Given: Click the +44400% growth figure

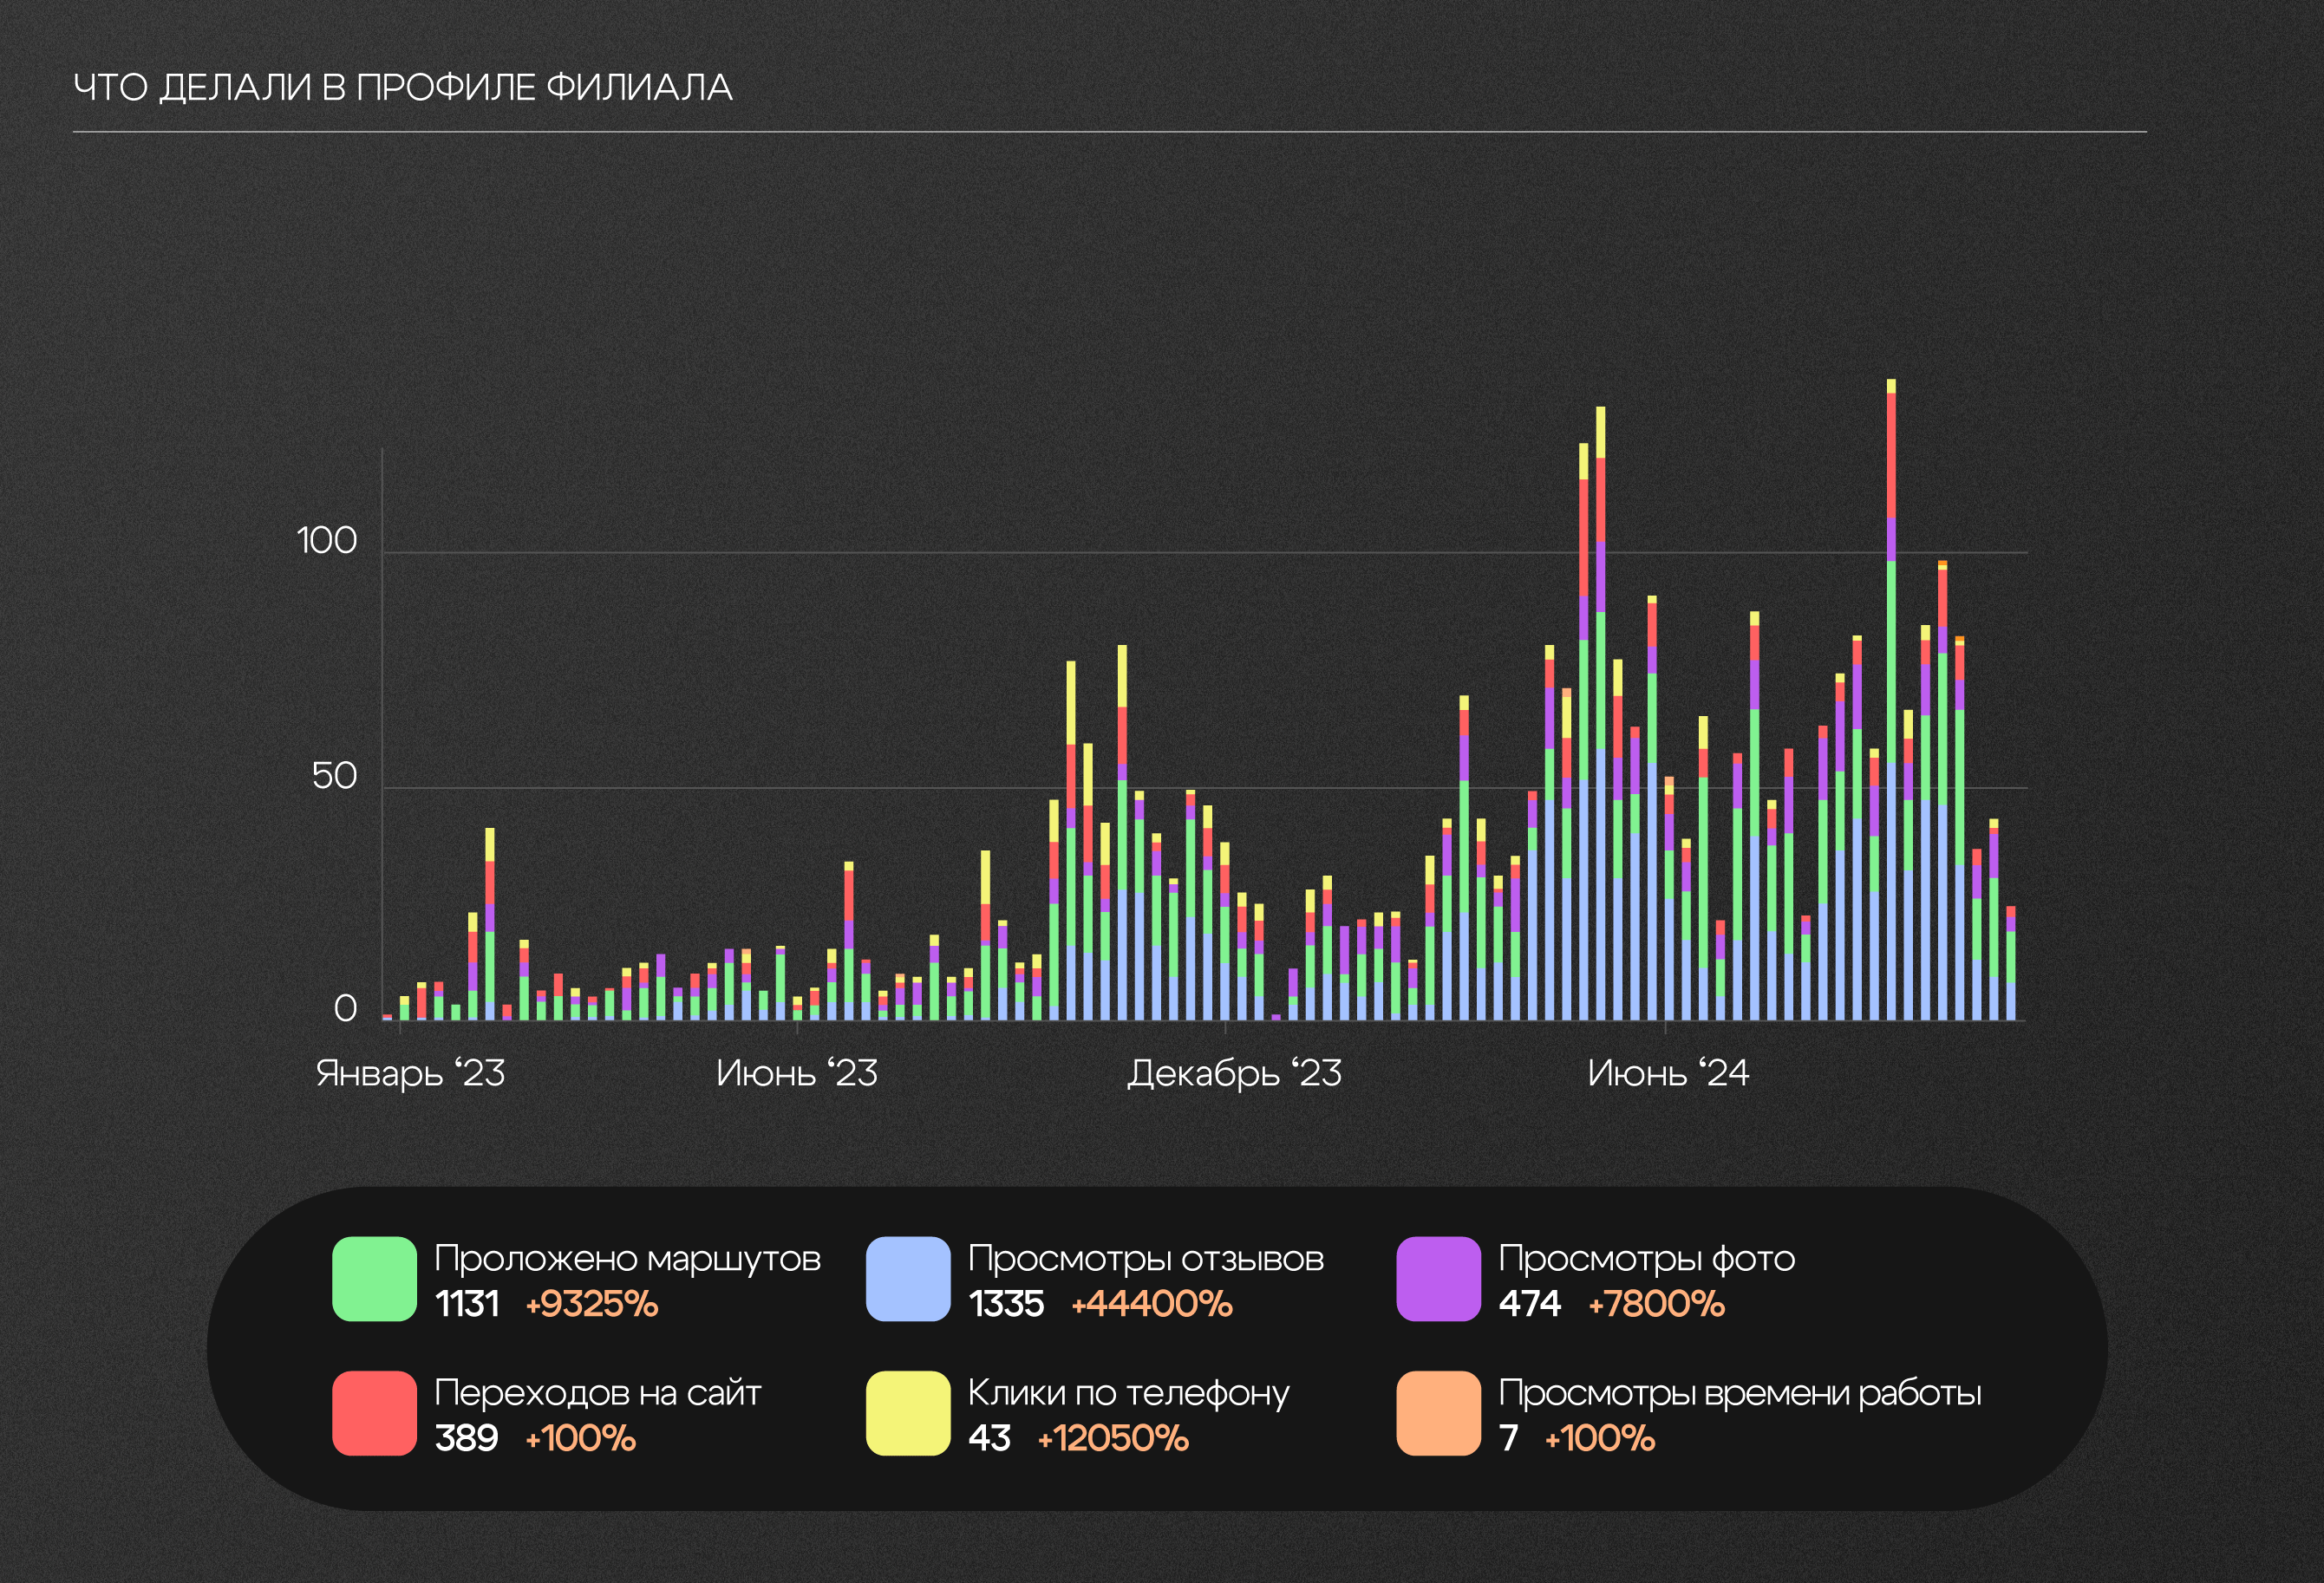Looking at the screenshot, I should pos(1151,1304).
